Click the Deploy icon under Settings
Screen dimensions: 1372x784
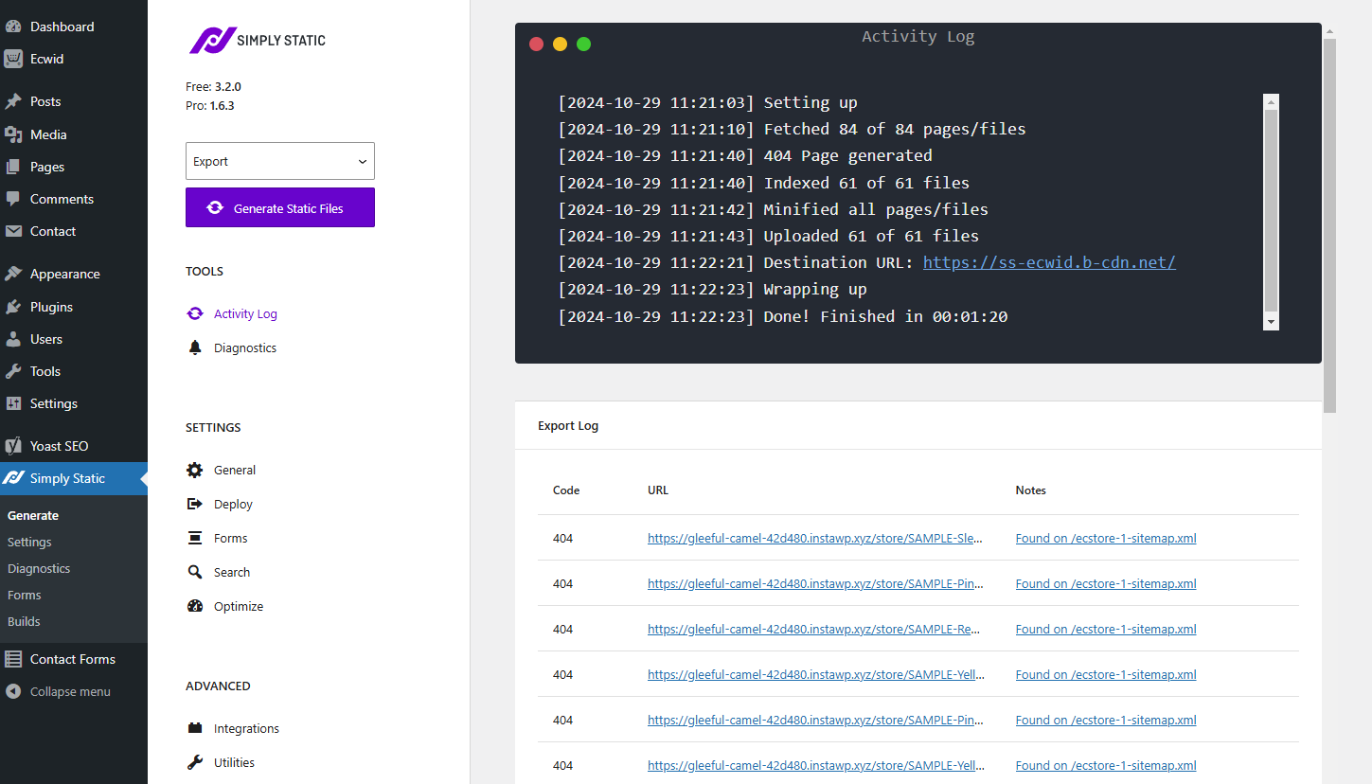point(195,504)
